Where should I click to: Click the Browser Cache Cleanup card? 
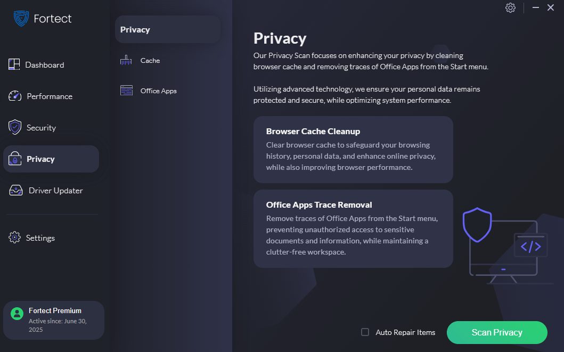pyautogui.click(x=353, y=150)
